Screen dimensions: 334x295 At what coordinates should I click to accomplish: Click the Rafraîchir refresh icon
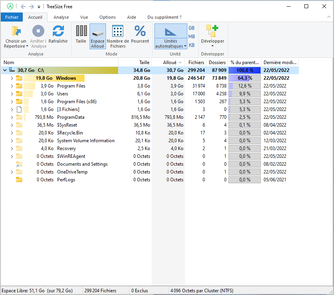click(58, 31)
